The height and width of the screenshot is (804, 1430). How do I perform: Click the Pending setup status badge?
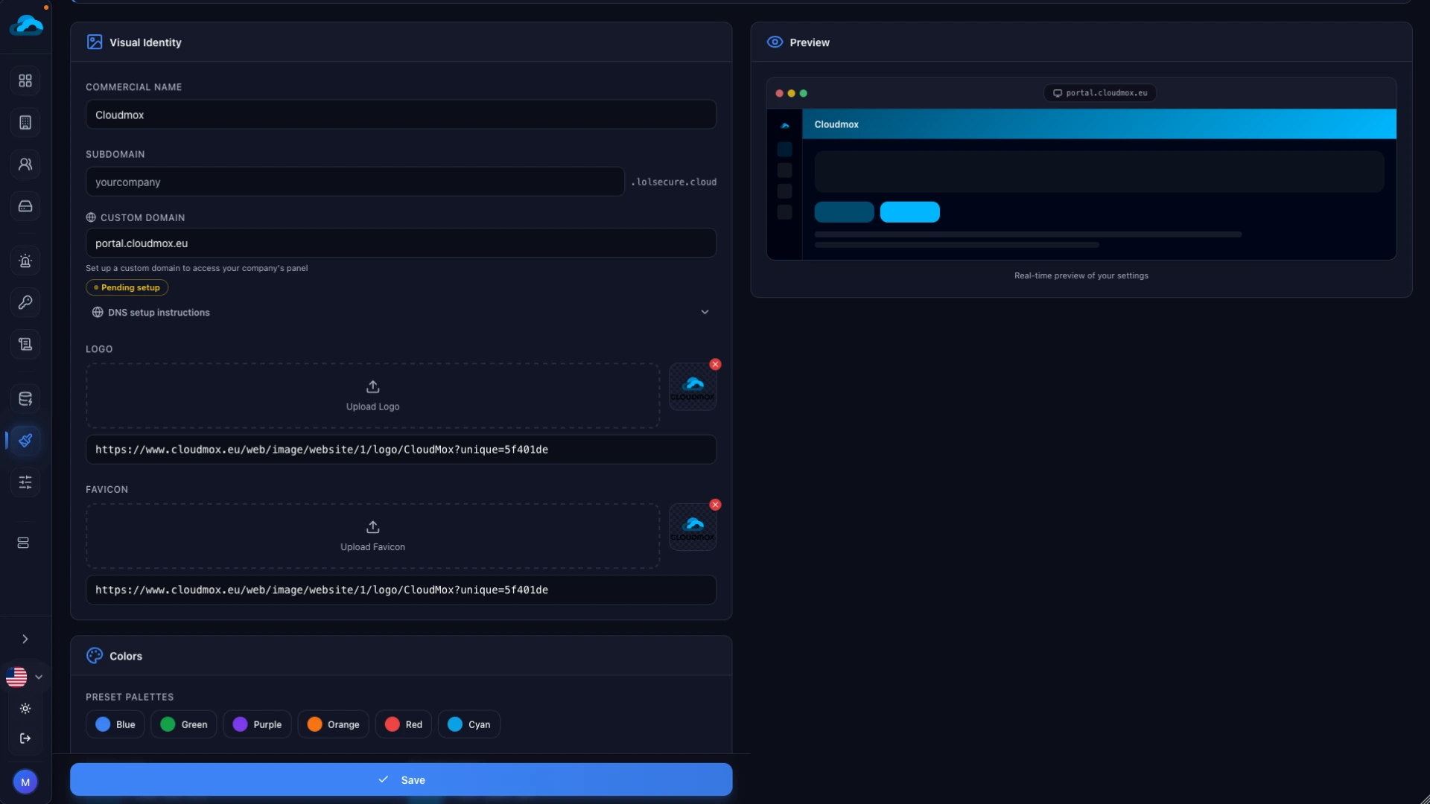(127, 287)
